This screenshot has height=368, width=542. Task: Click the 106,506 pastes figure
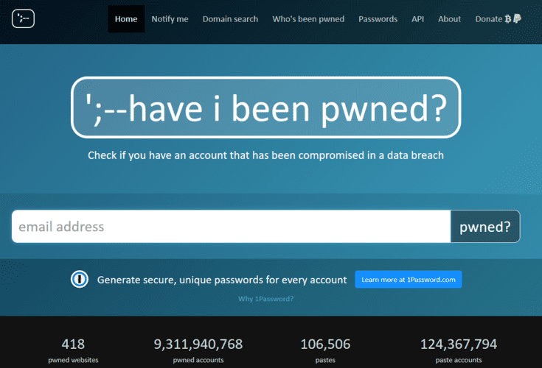(325, 344)
